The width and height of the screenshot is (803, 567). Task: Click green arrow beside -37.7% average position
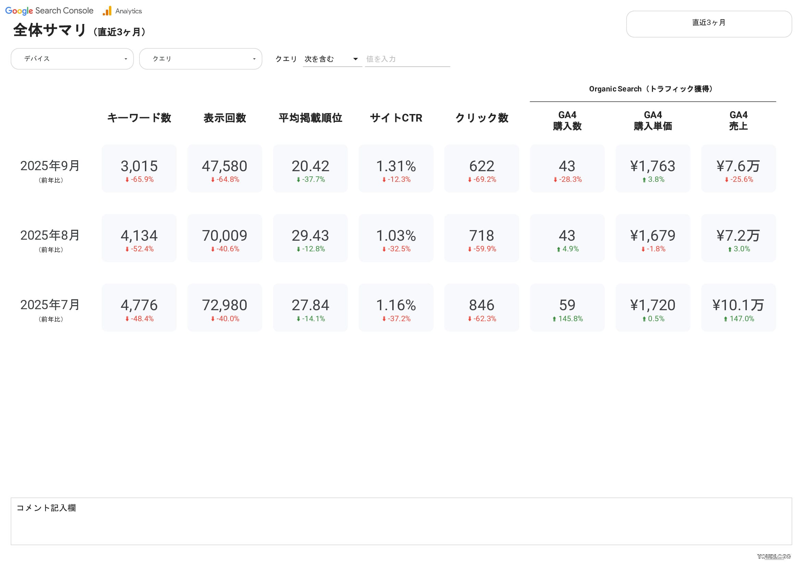click(x=298, y=180)
